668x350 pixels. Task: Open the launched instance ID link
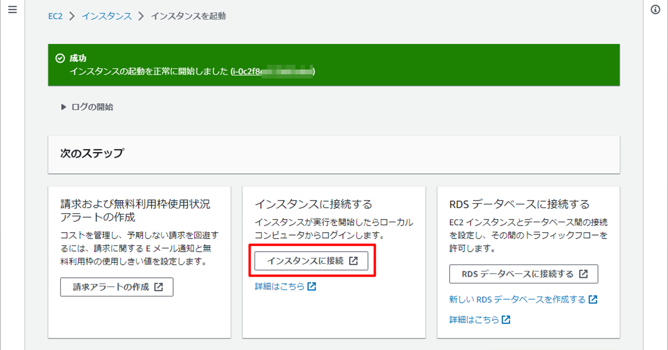(x=273, y=71)
